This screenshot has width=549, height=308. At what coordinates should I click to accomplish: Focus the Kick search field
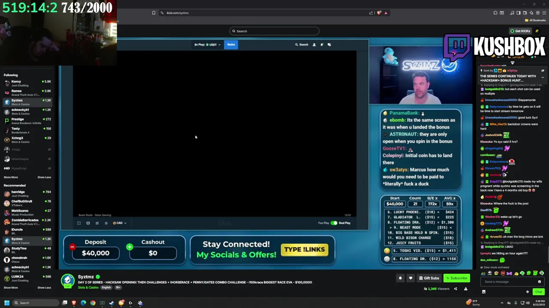274,31
